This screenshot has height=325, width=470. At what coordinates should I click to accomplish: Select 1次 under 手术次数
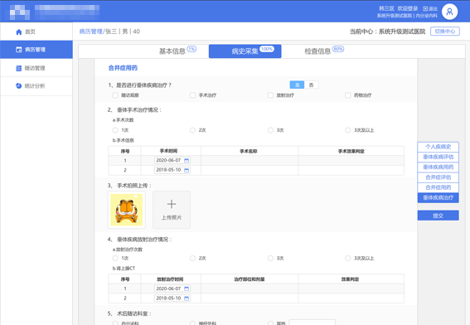[x=115, y=130]
